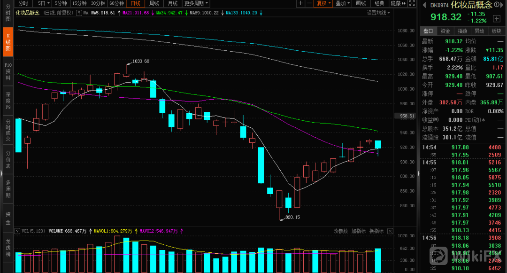Open 龙虎榜 in left sidebar
This screenshot has width=507, height=273.
[x=8, y=247]
